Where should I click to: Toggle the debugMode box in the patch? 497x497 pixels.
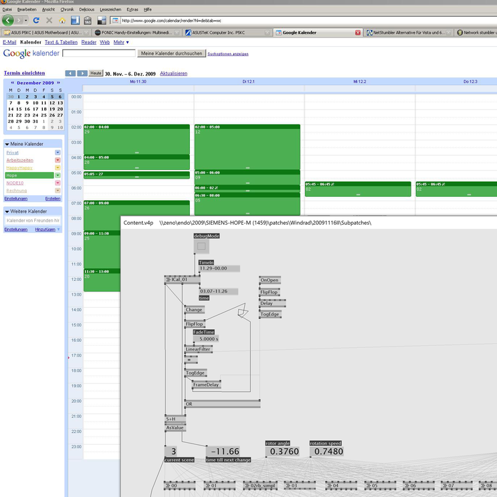tap(201, 246)
